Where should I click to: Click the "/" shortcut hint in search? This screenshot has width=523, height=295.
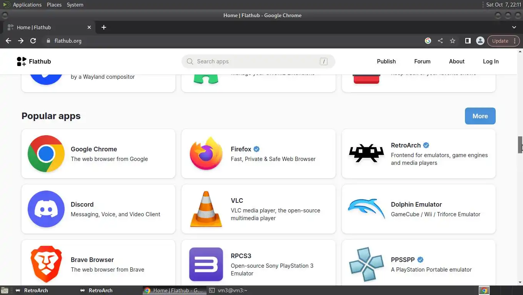[x=324, y=61]
